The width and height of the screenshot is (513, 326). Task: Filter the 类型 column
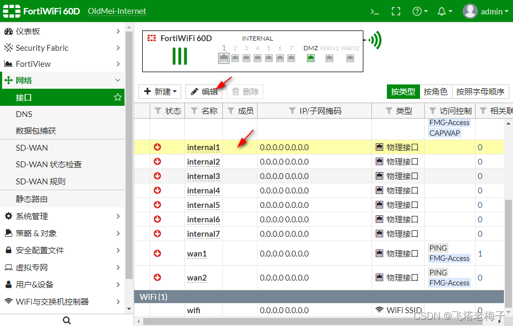click(x=388, y=111)
